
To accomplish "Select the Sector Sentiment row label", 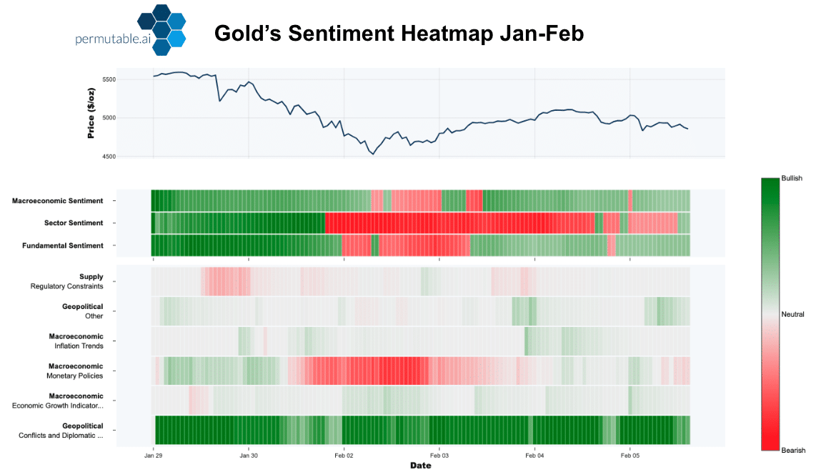I will point(74,223).
